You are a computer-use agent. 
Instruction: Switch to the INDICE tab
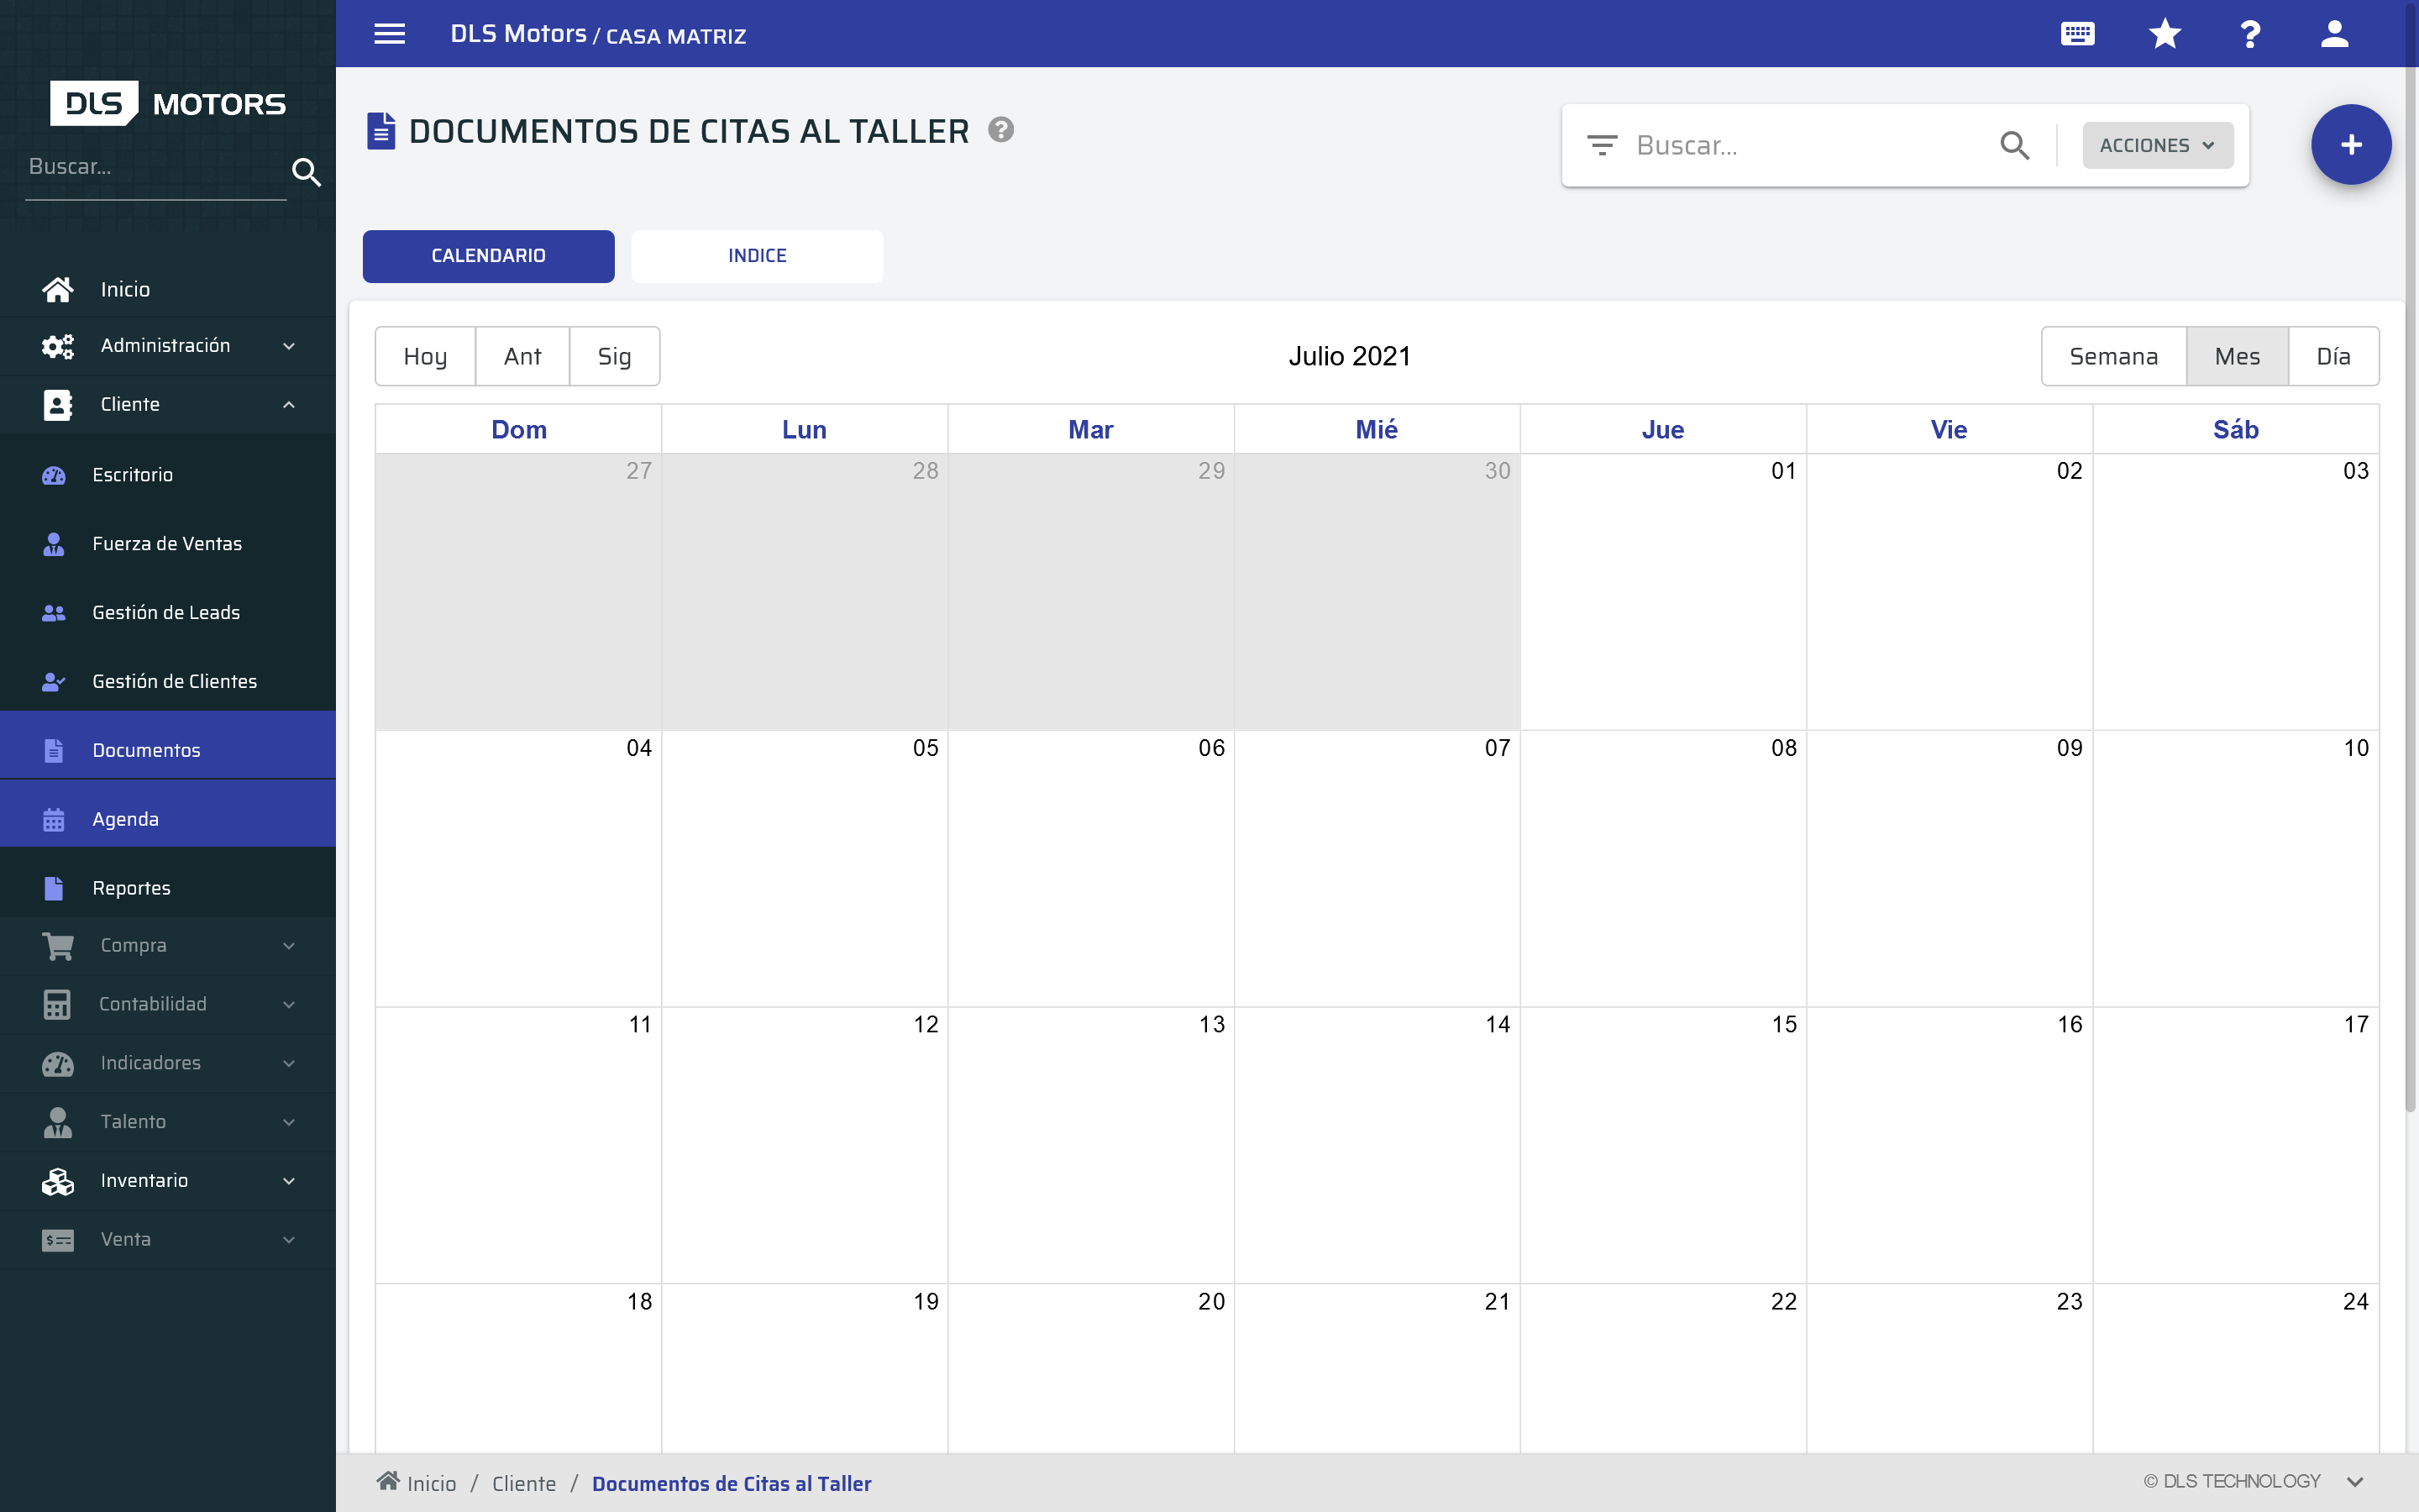[757, 256]
